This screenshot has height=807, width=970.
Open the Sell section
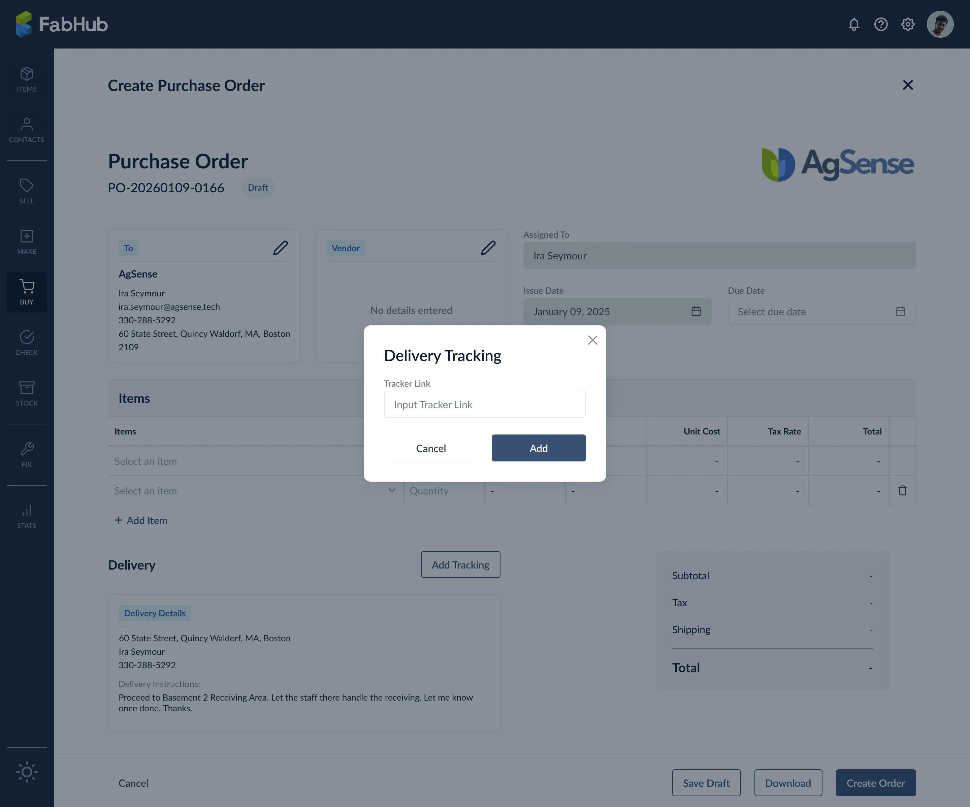[27, 191]
